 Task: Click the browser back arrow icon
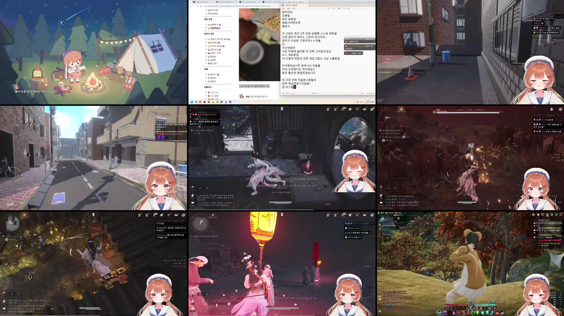coord(191,6)
